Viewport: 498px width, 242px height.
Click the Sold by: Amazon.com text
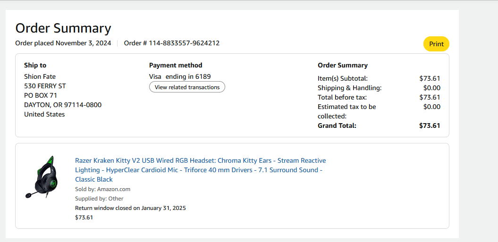click(102, 189)
